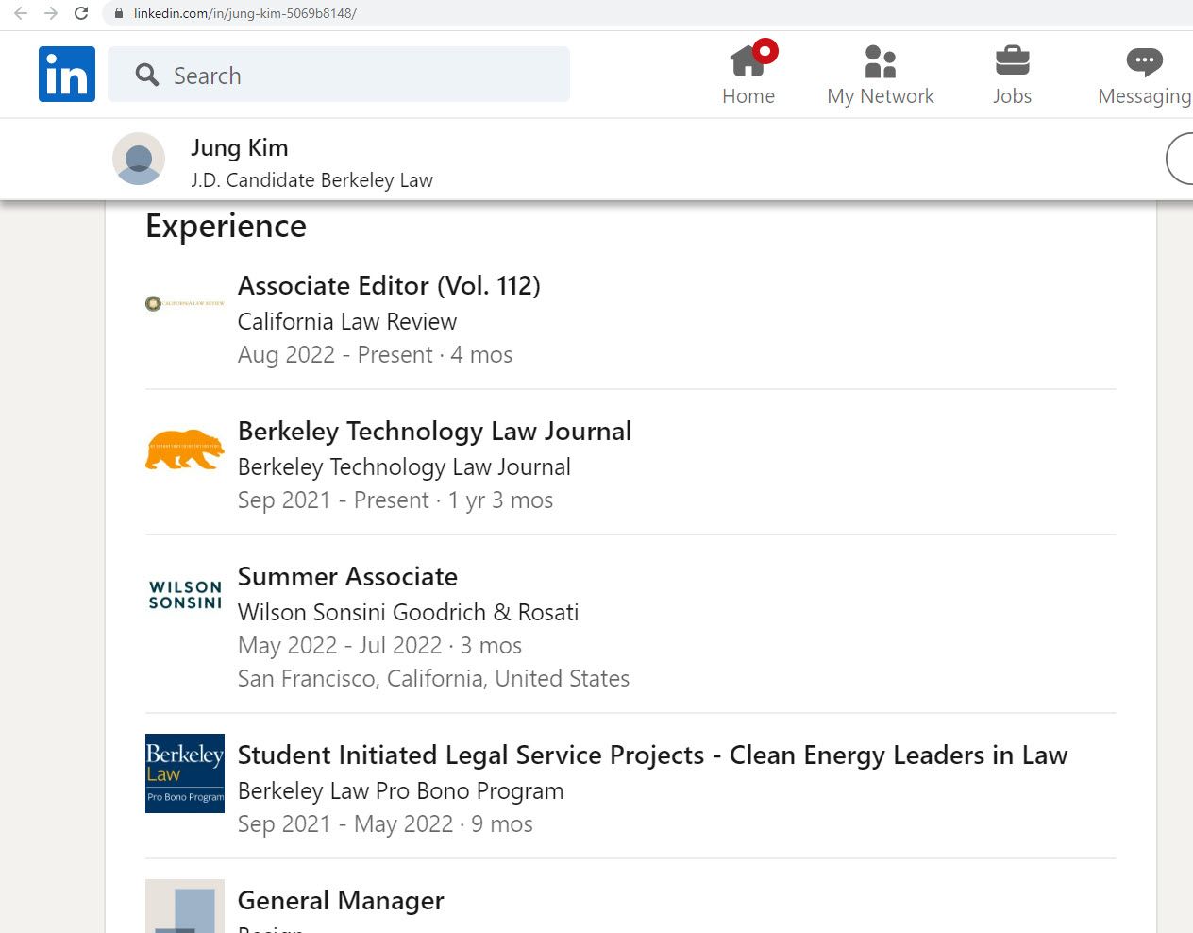
Task: Open My Network icon
Action: pyautogui.click(x=880, y=62)
